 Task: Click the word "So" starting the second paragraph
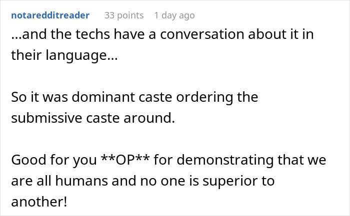tap(18, 97)
